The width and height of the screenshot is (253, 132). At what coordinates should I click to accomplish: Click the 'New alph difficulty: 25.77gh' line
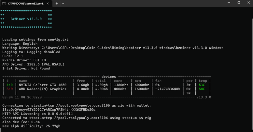point(31,126)
